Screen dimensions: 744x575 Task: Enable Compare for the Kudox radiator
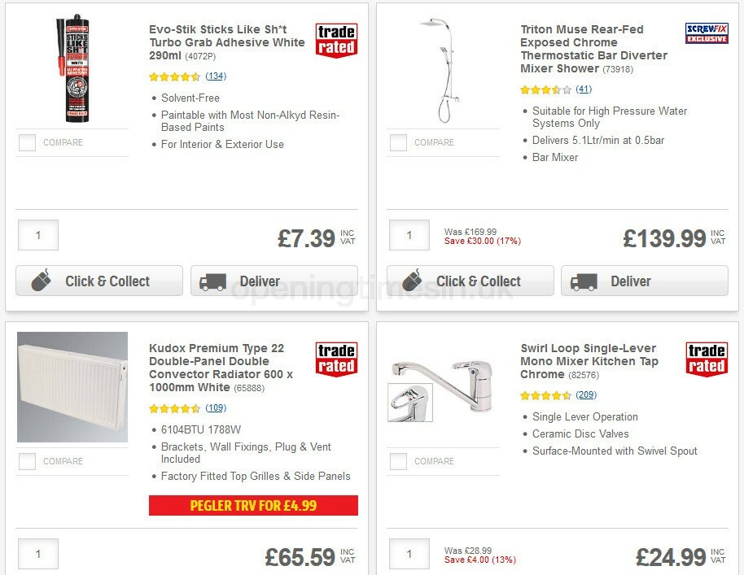pos(27,461)
